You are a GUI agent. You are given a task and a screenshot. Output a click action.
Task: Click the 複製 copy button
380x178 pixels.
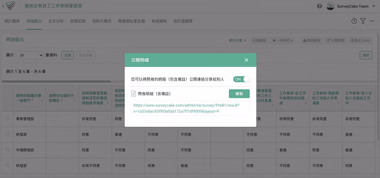(239, 94)
